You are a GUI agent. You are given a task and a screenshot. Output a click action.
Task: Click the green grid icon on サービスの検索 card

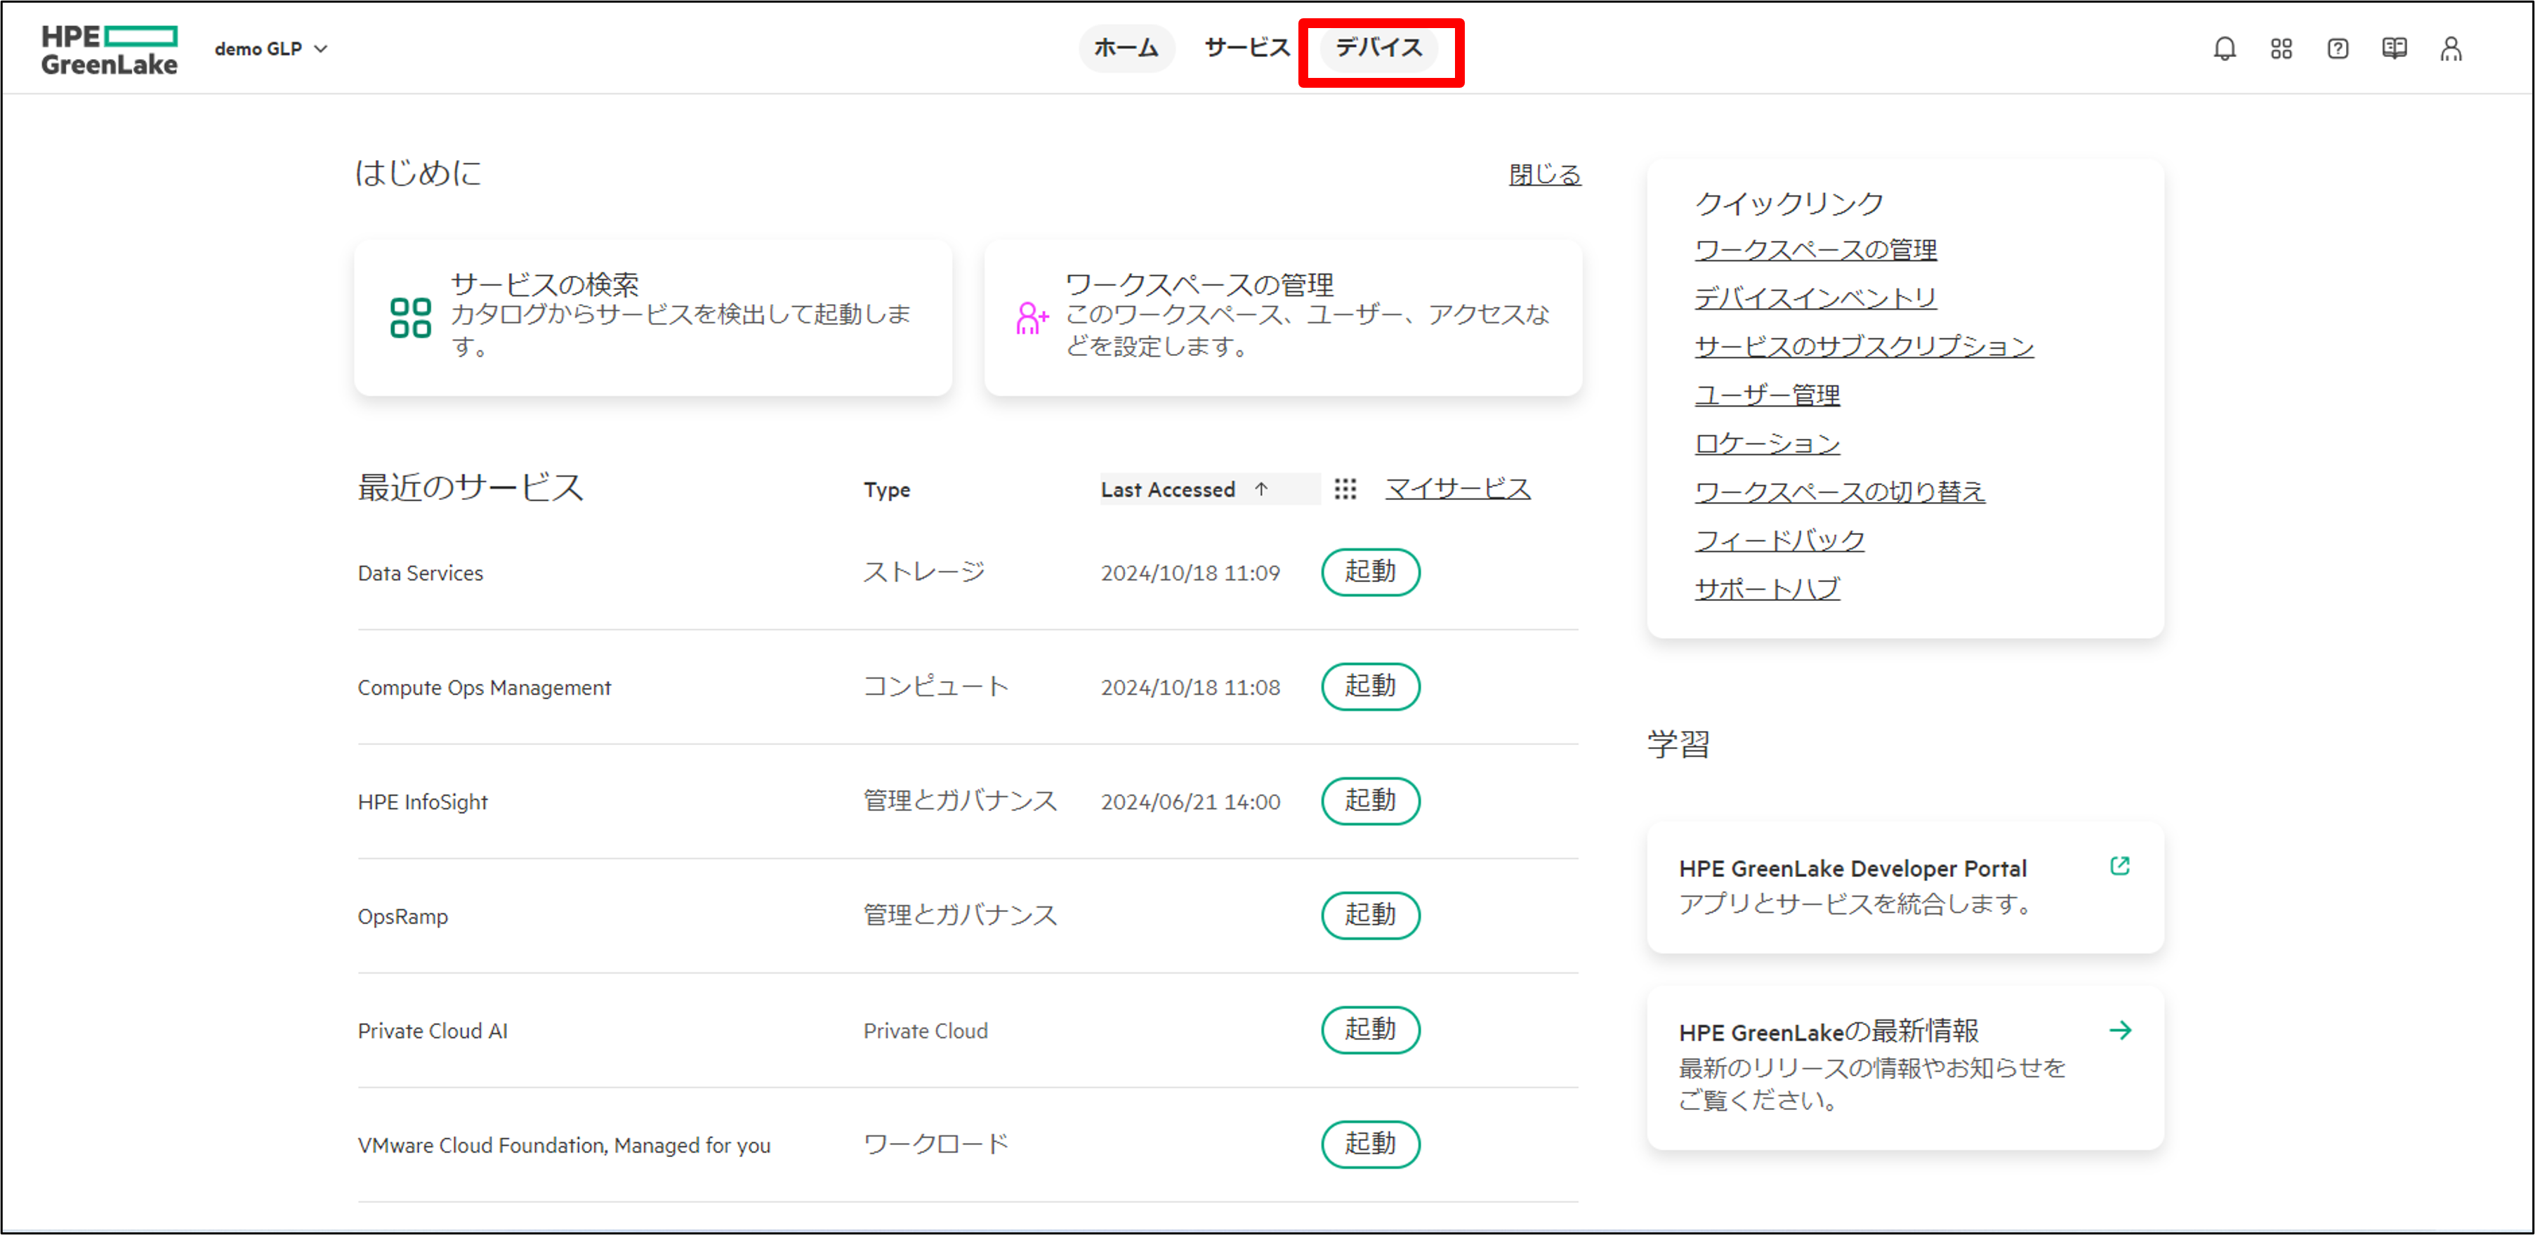(x=410, y=318)
